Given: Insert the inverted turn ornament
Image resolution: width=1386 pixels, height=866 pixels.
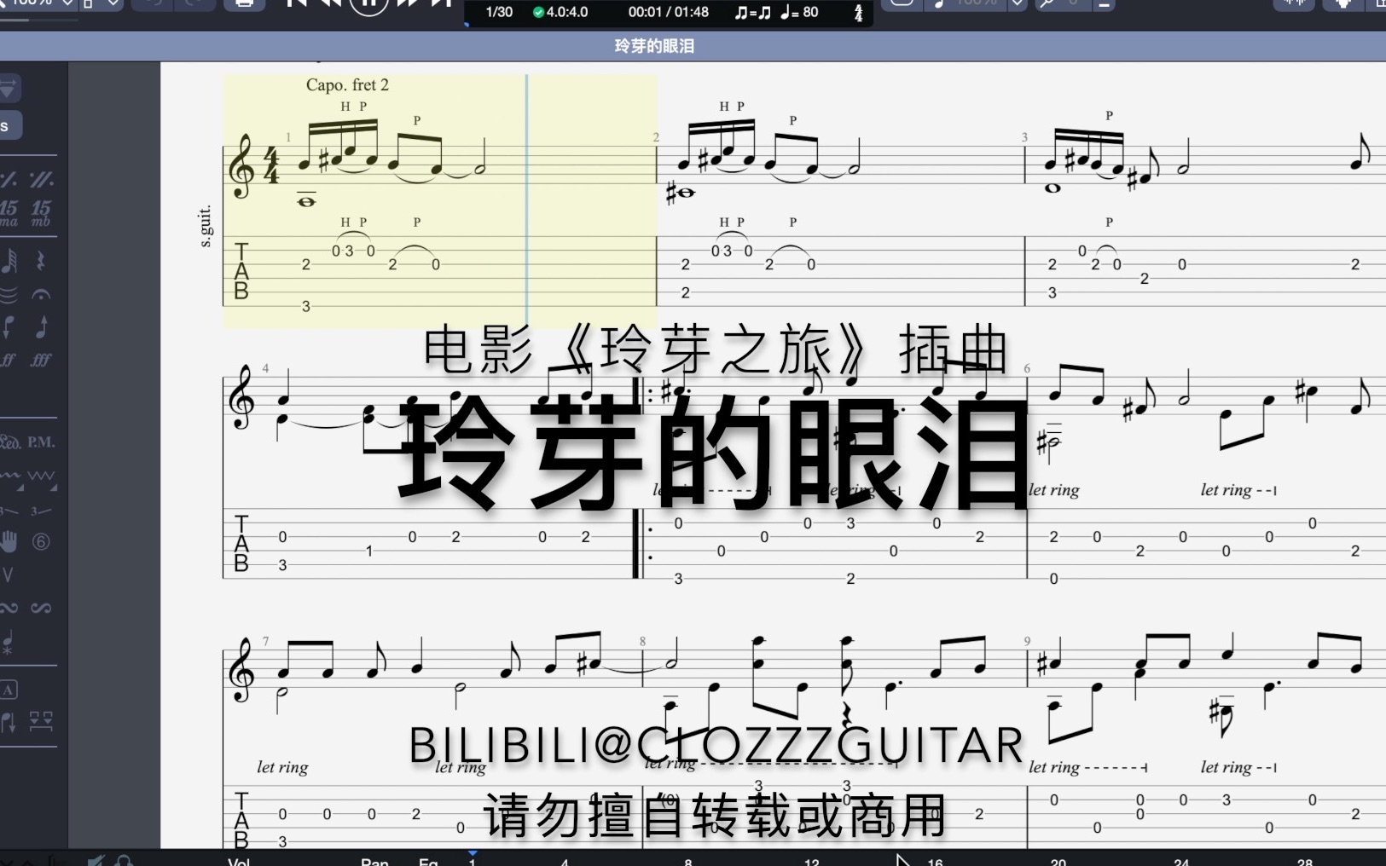Looking at the screenshot, I should pyautogui.click(x=41, y=608).
